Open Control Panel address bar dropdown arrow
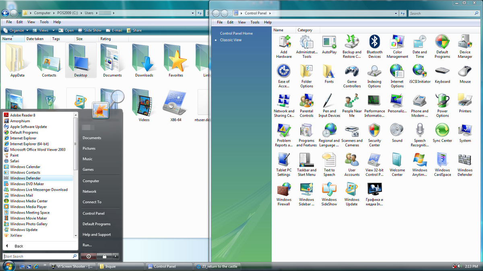The width and height of the screenshot is (483, 271). tap(396, 13)
